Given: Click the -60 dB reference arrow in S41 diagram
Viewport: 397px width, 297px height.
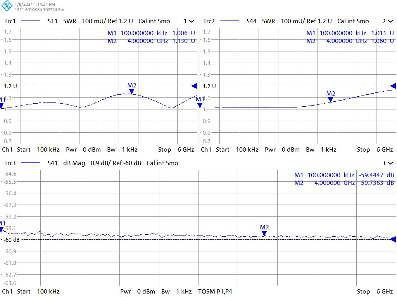Looking at the screenshot, I should point(393,239).
